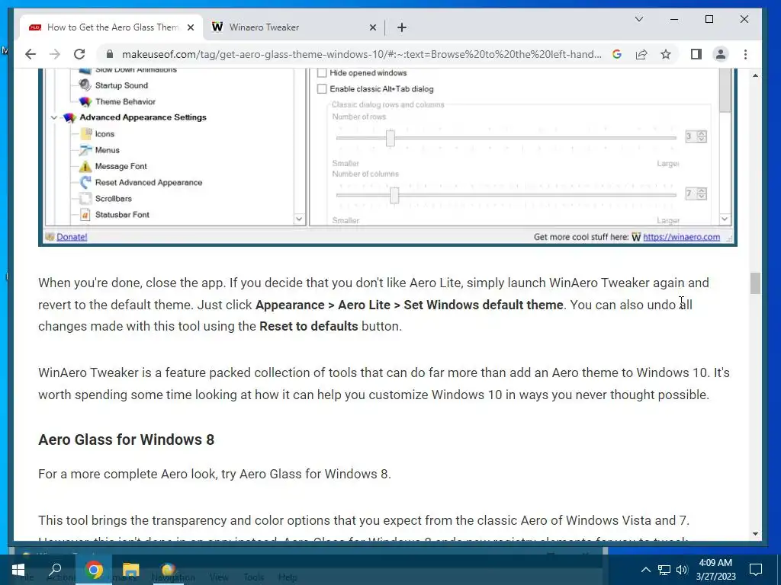Click the bold 'Reset to defaults' text
This screenshot has width=781, height=585.
coord(309,326)
